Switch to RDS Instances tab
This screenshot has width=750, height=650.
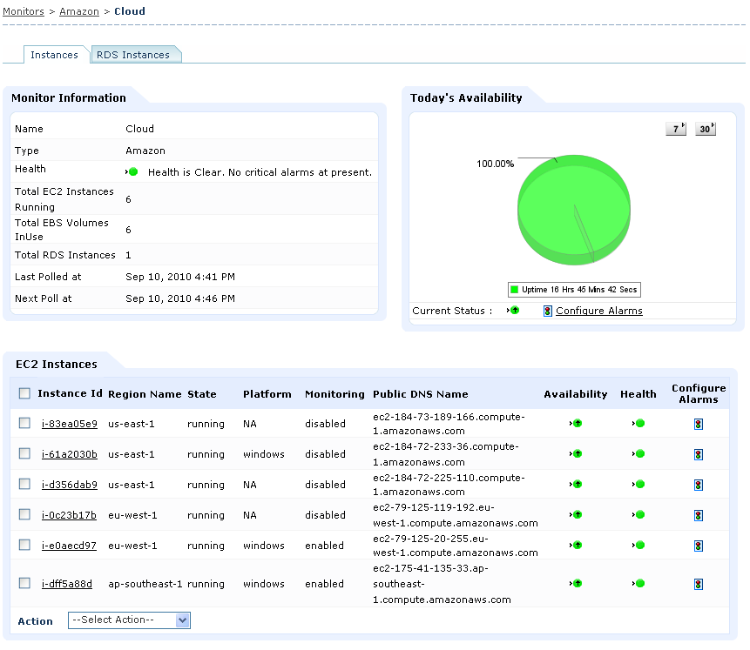coord(133,55)
